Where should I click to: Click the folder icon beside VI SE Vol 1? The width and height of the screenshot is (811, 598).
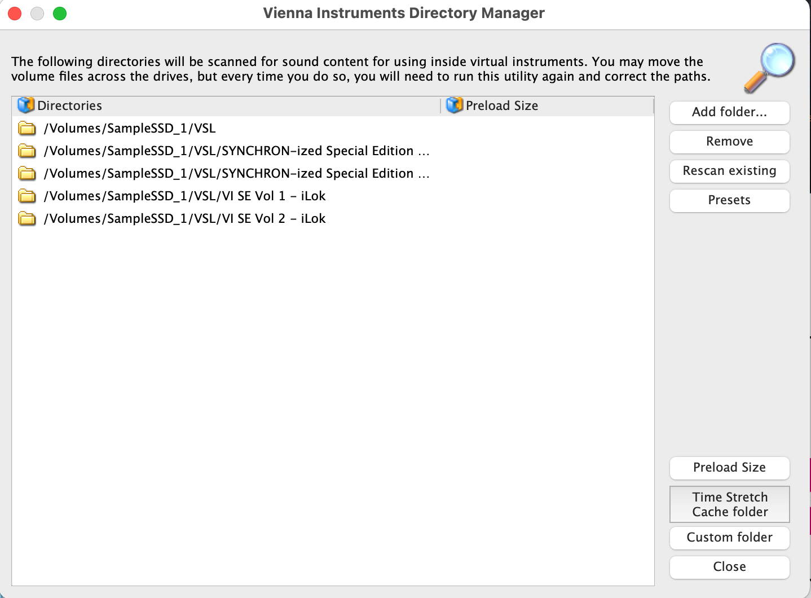(x=27, y=196)
